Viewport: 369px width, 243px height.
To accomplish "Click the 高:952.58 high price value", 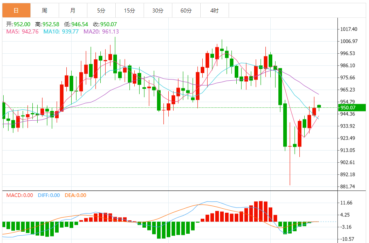I will [x=47, y=24].
